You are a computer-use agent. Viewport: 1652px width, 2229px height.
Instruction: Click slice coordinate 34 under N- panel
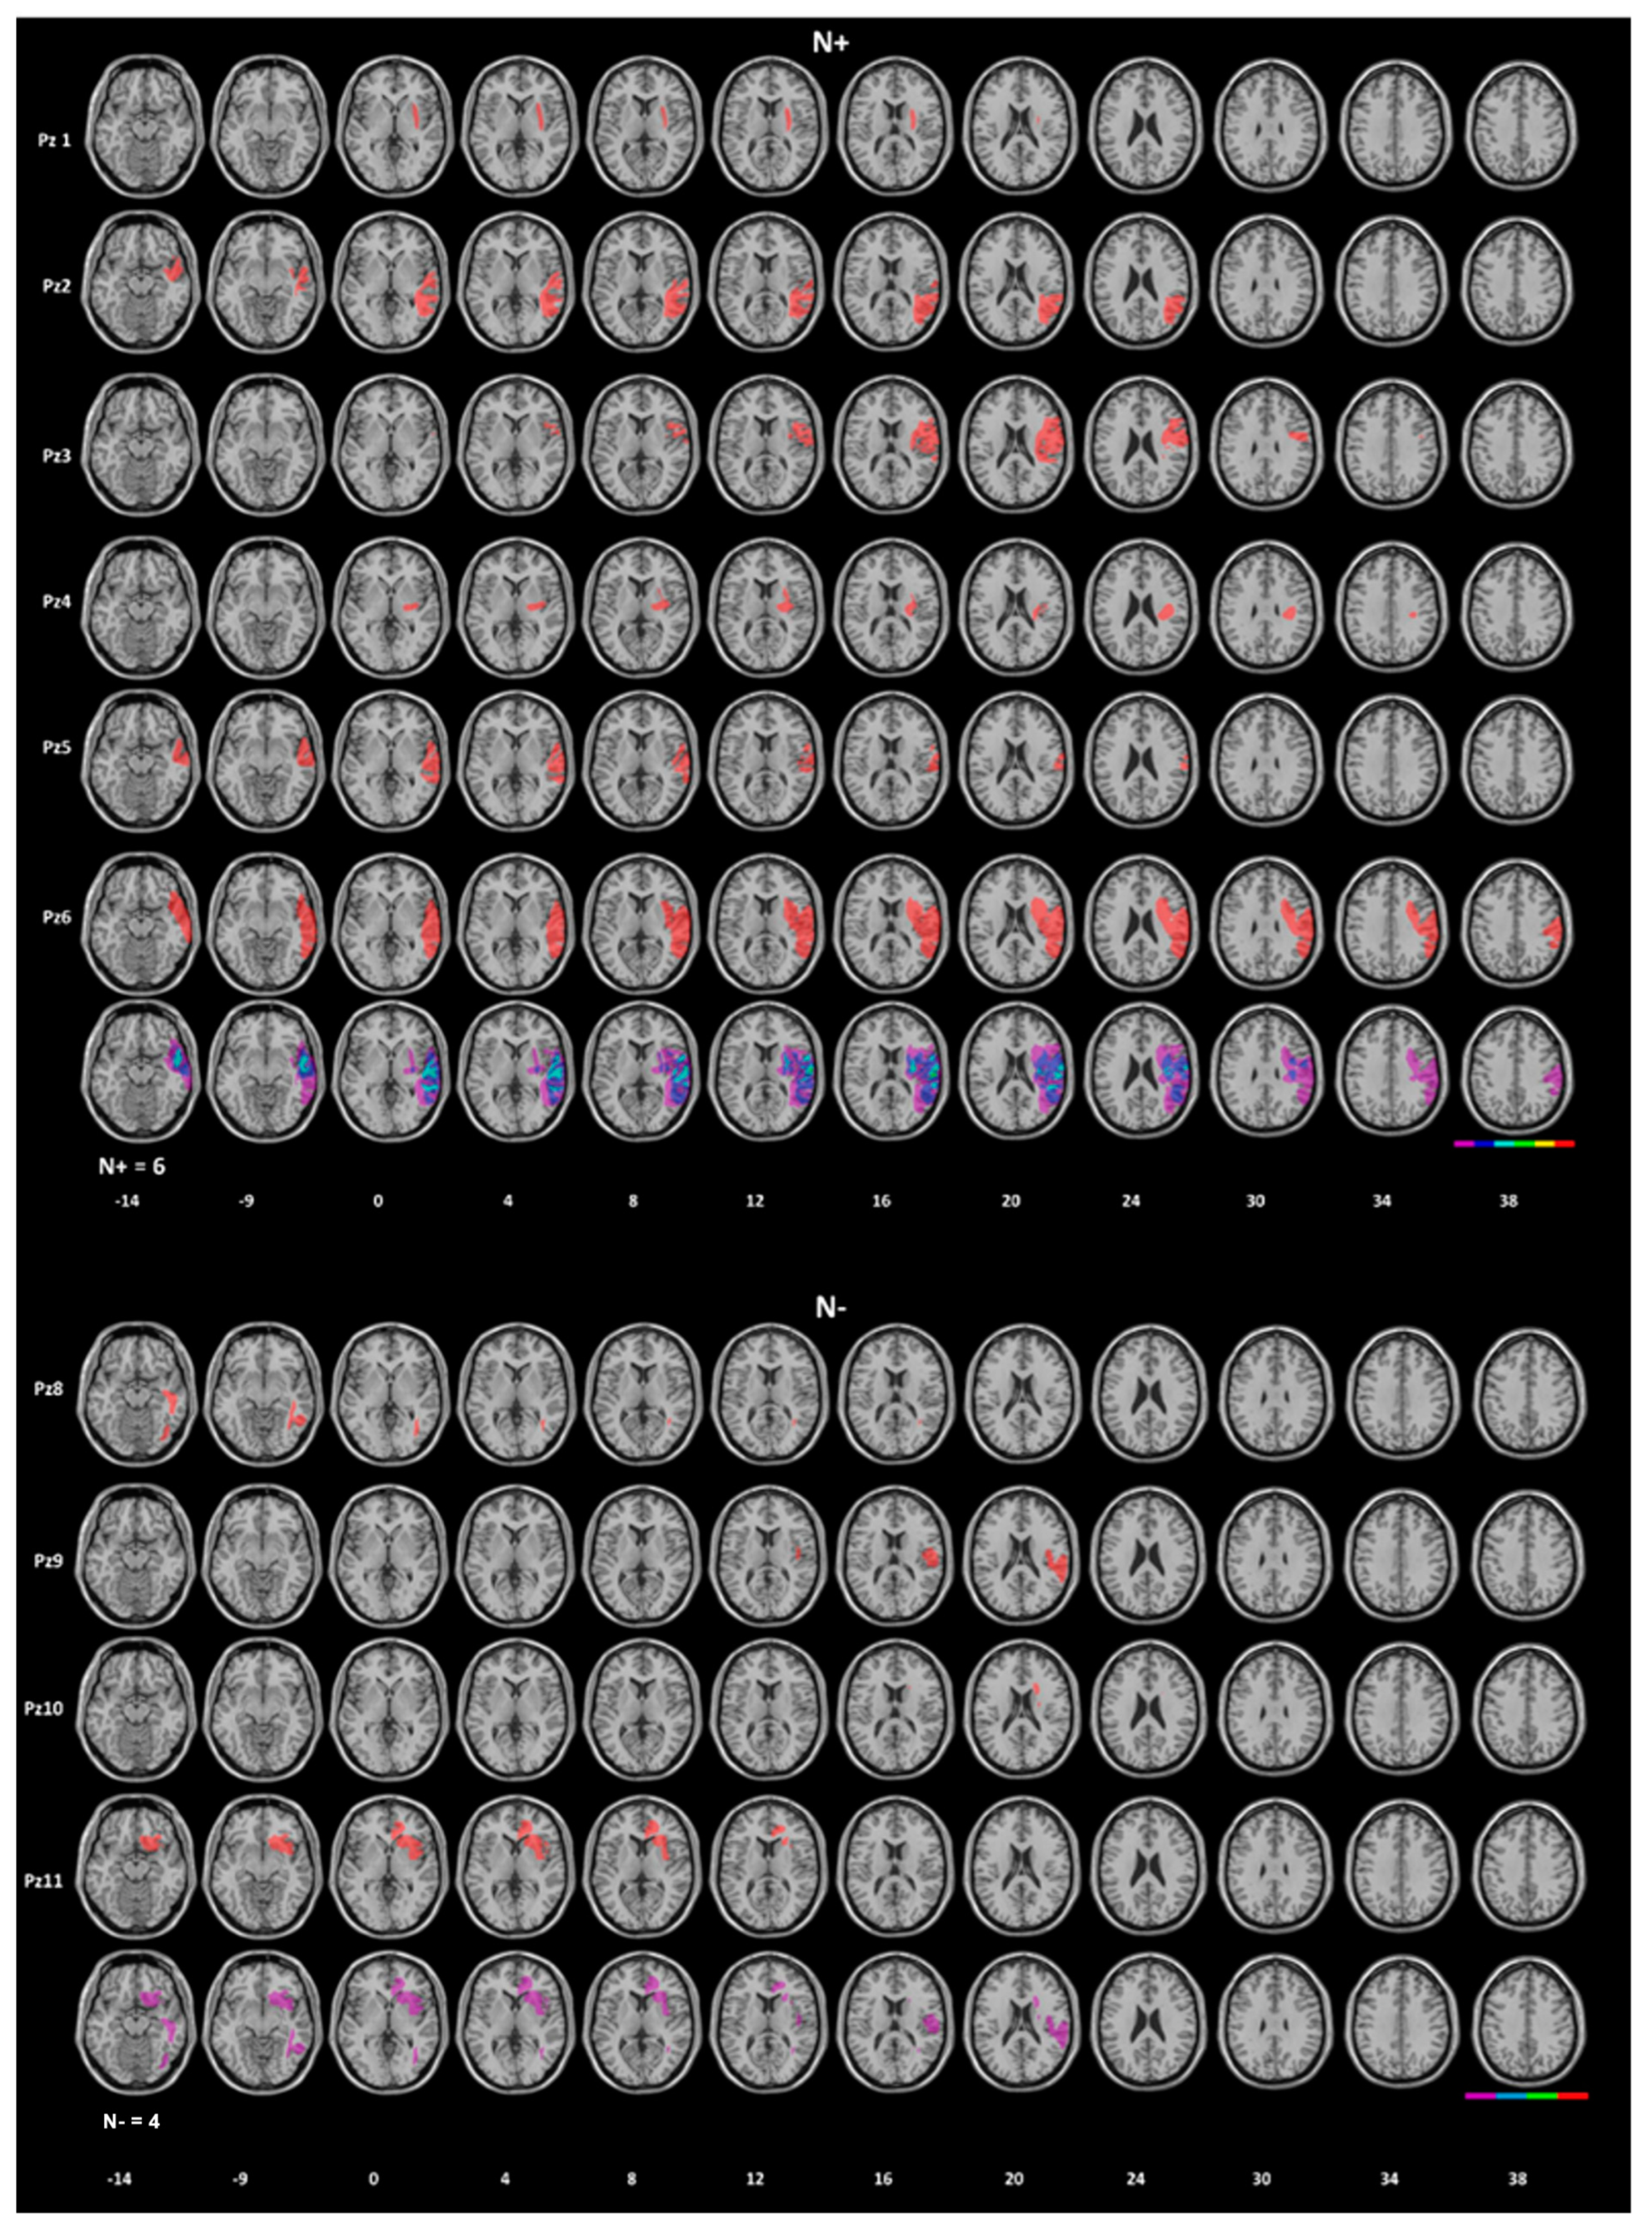click(x=1390, y=2179)
